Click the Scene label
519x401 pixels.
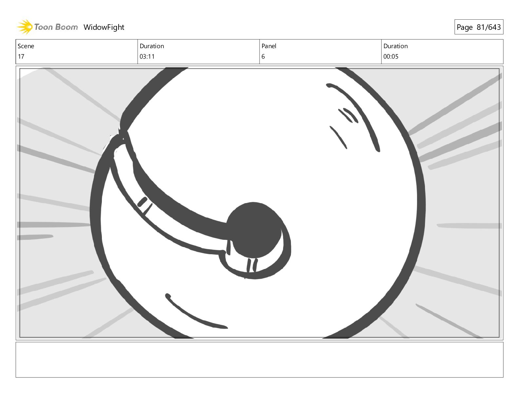[x=26, y=46]
